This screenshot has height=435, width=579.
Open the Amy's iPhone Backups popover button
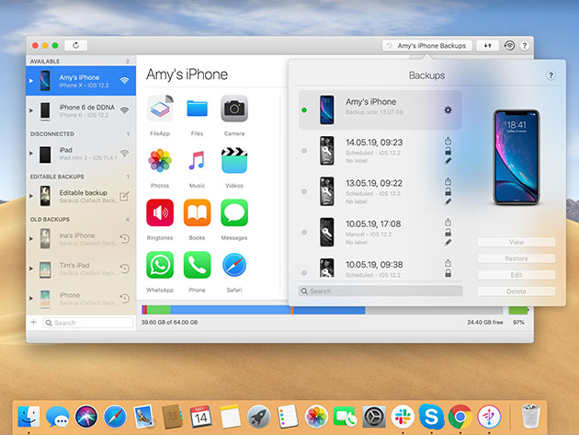point(427,45)
